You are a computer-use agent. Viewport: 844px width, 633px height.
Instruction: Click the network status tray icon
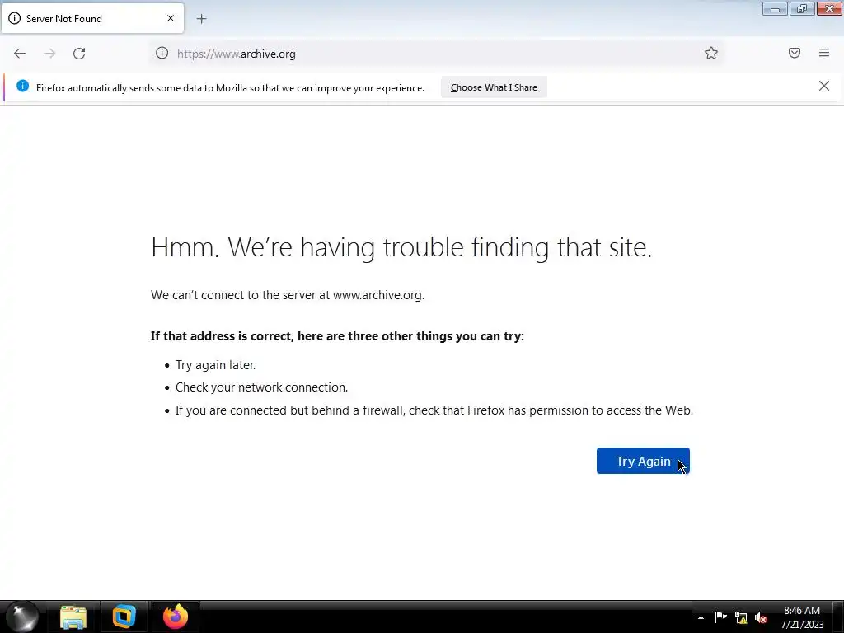coord(741,618)
